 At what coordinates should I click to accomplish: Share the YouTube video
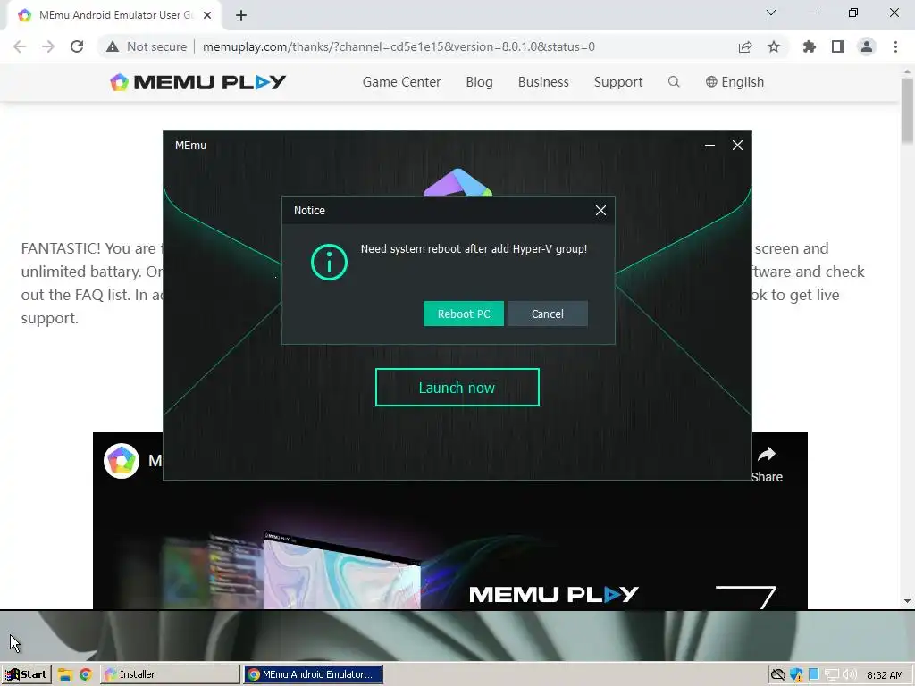click(767, 464)
